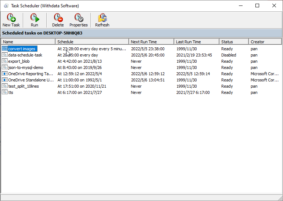Click 'Microsoft Cor...' creator of OneDrive Reporting
Viewport: 283px width, 201px height.
point(265,74)
